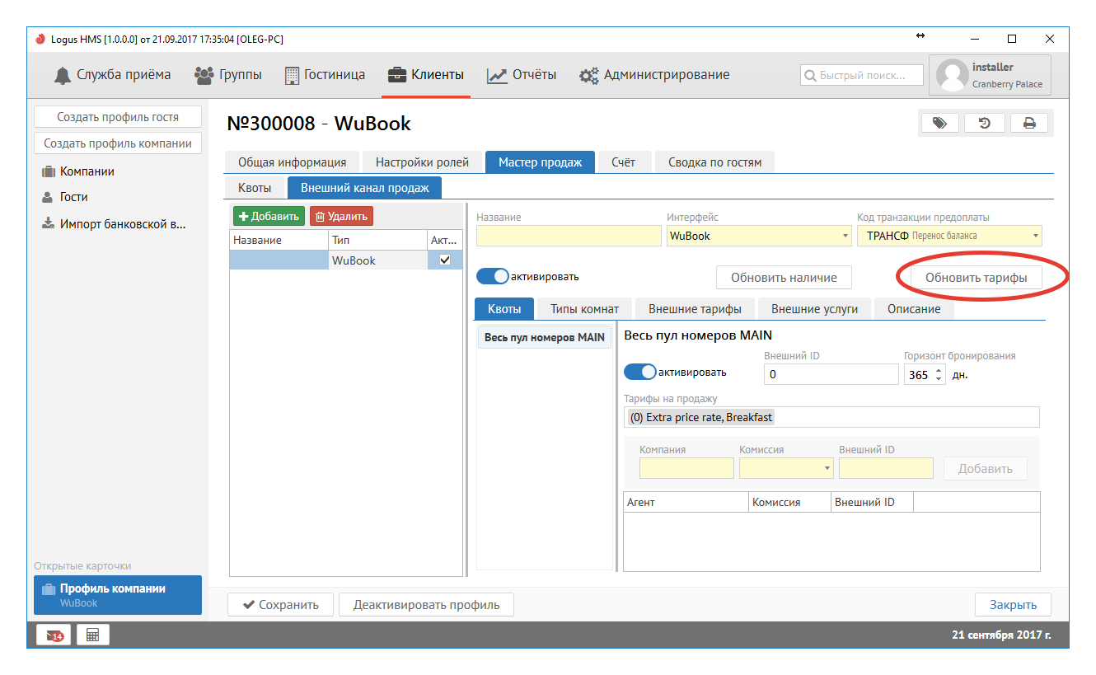Open the Внешние услуги tab
This screenshot has height=675, width=1096.
814,309
